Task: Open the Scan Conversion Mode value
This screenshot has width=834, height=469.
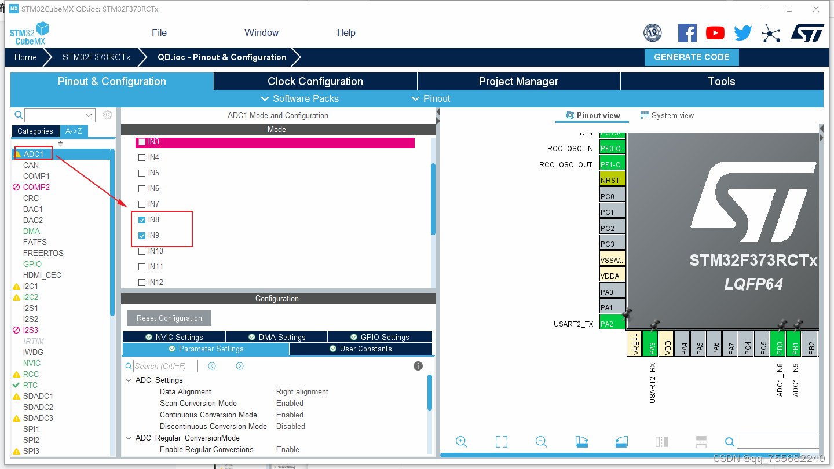Action: pyautogui.click(x=290, y=404)
